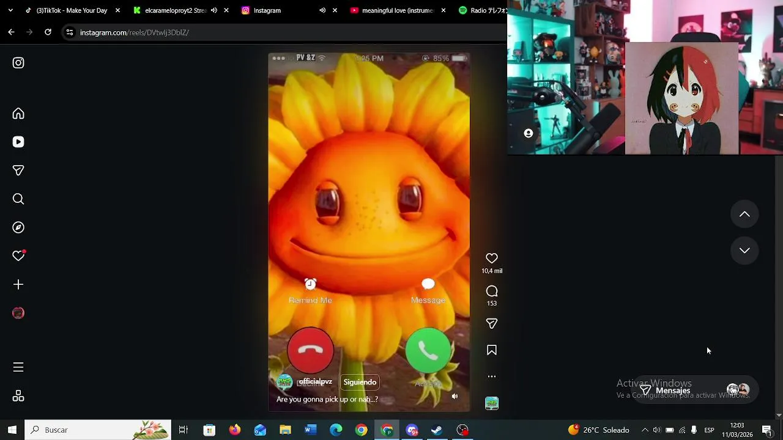
Task: Show hidden system tray icons chevron
Action: point(645,430)
